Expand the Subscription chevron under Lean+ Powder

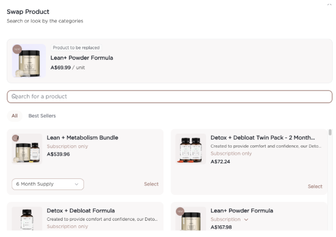pos(246,220)
